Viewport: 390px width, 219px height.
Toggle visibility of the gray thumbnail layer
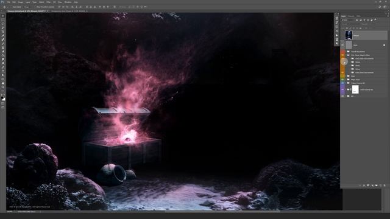coord(342,45)
